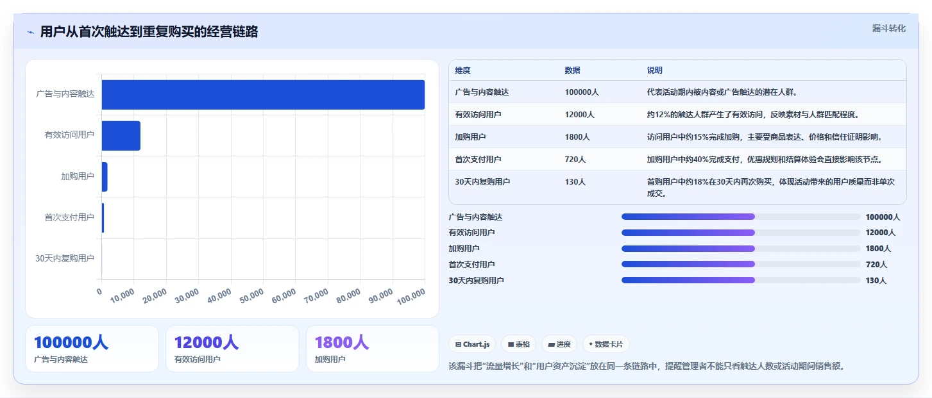
Task: Click the 720人 value beside progress bar
Action: pyautogui.click(x=876, y=265)
